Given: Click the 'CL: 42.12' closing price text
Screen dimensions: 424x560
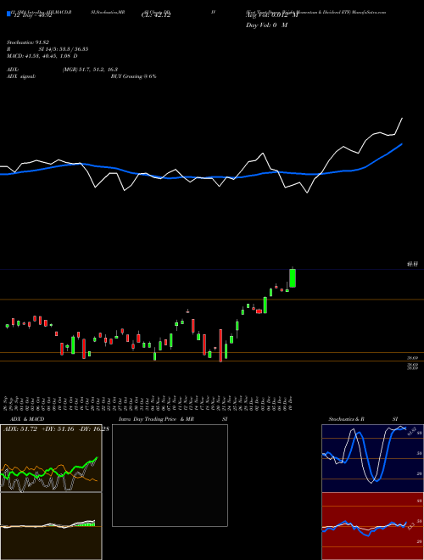Looking at the screenshot, I should (x=156, y=15).
